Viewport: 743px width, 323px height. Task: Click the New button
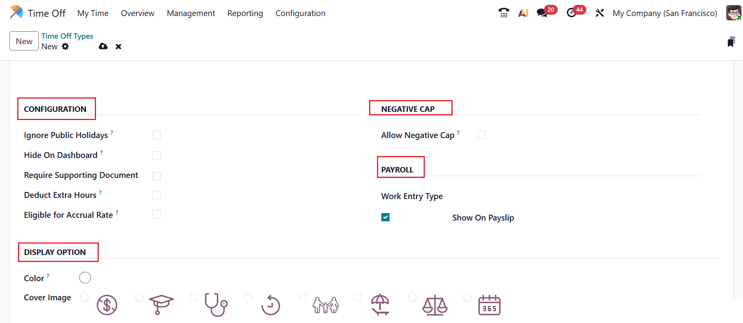point(24,41)
